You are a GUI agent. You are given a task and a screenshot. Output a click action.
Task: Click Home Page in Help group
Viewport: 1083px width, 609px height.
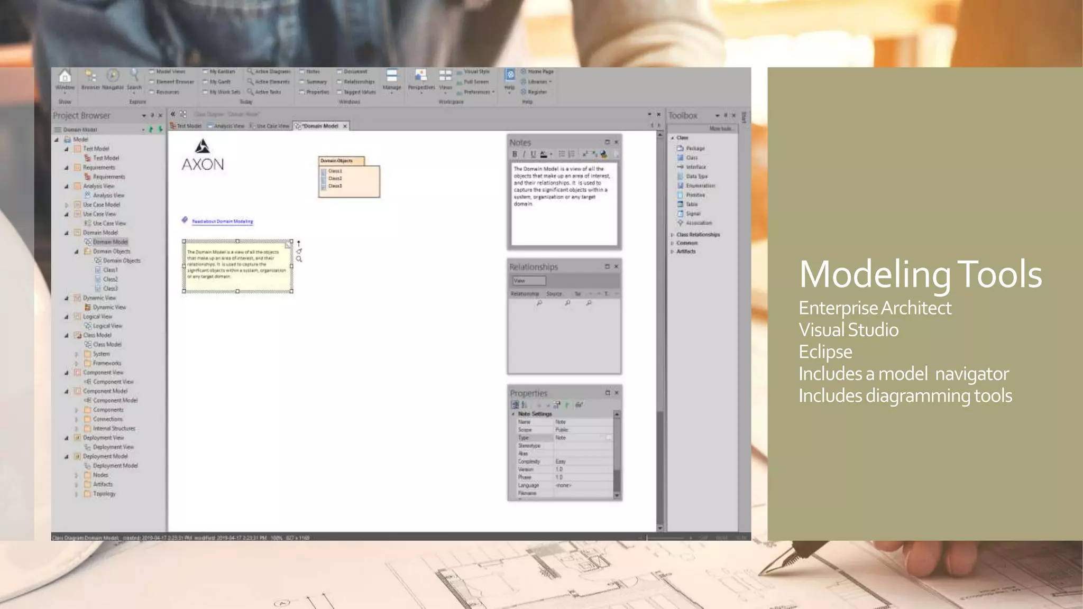click(x=537, y=71)
